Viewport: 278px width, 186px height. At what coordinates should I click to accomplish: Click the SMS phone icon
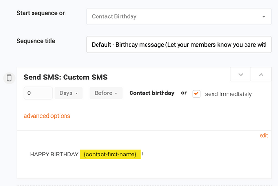click(x=9, y=78)
